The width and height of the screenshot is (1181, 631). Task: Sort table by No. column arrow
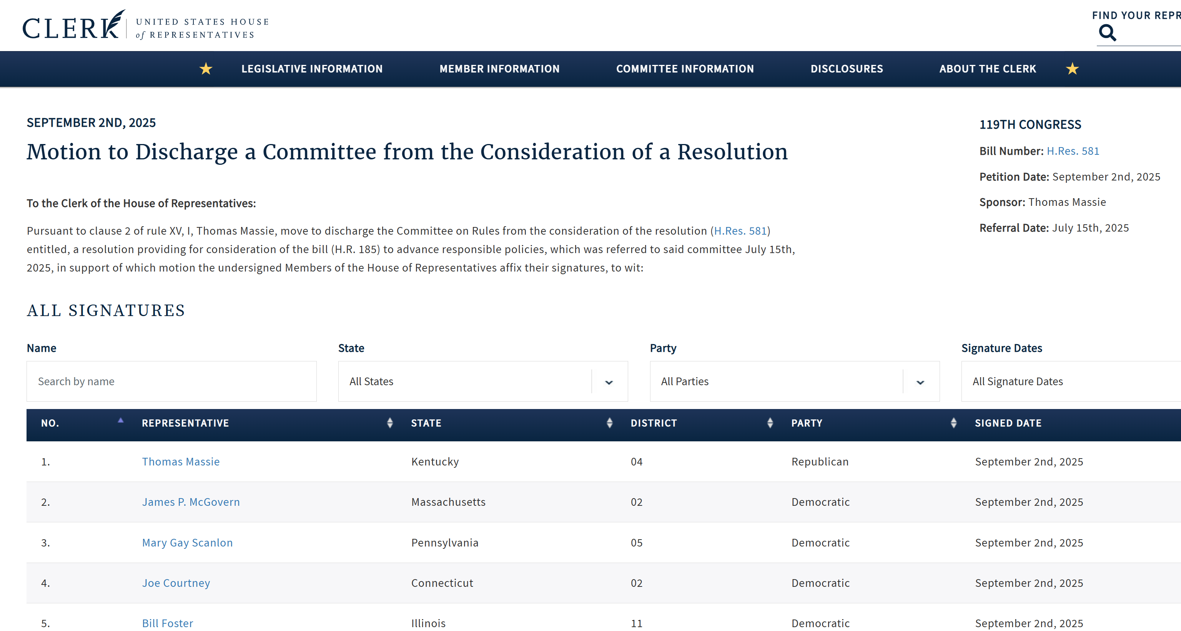[121, 421]
